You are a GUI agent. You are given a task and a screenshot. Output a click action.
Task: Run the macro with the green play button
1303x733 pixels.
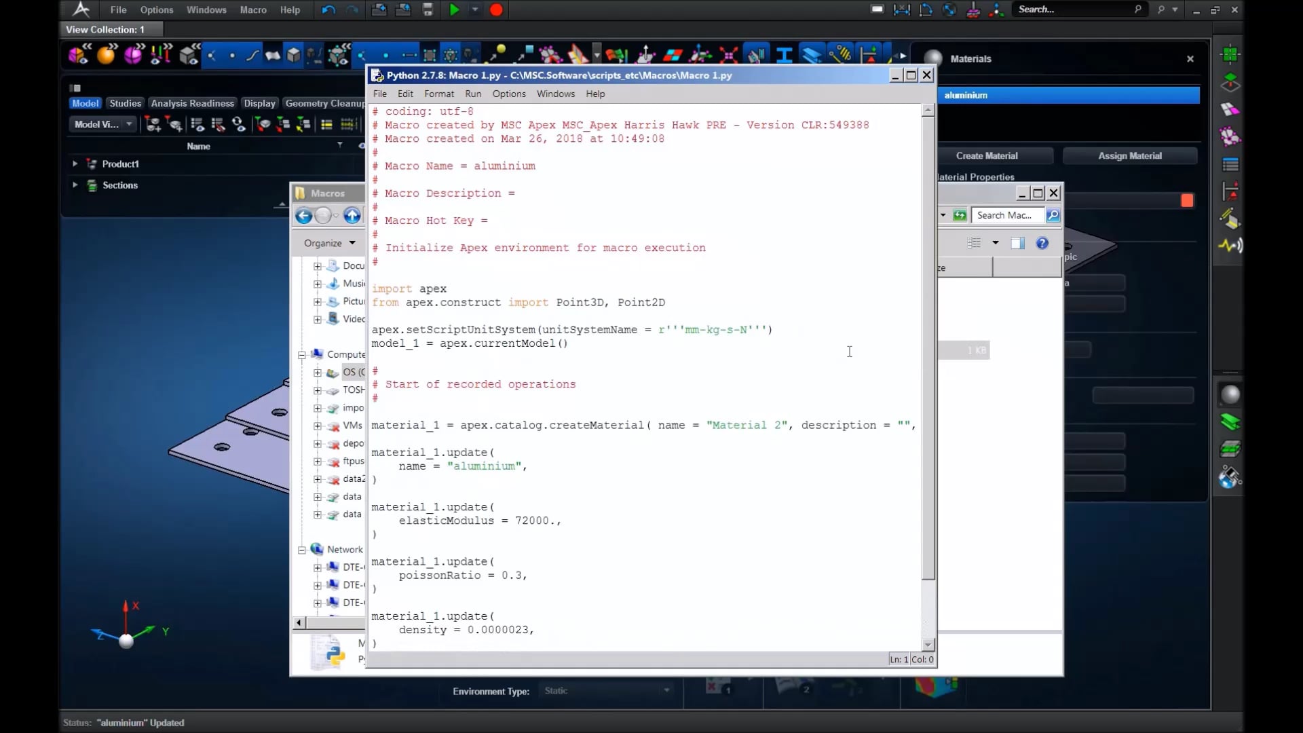coord(455,10)
